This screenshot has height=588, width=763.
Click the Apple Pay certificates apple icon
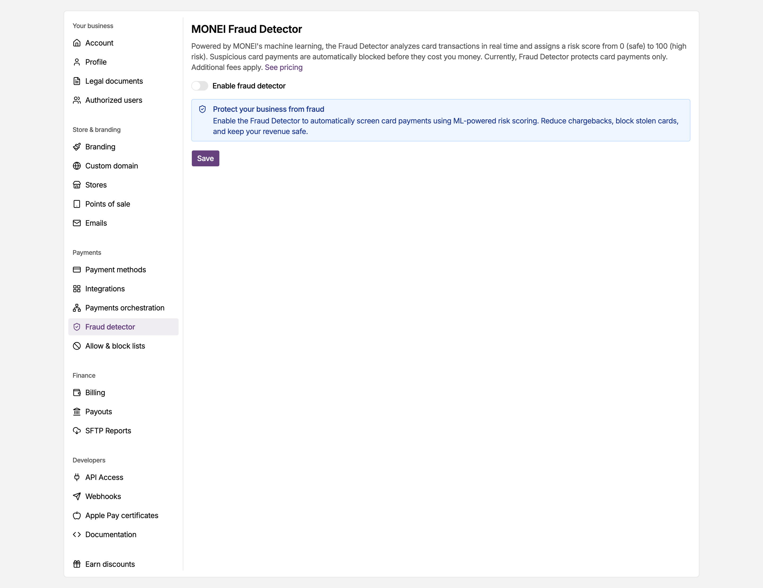[77, 515]
